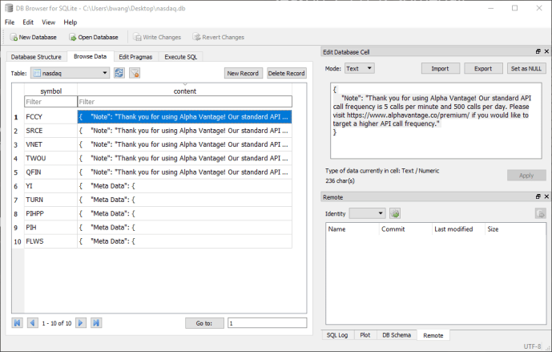Click the Open Database toolbar icon
The image size is (552, 352).
tap(73, 37)
